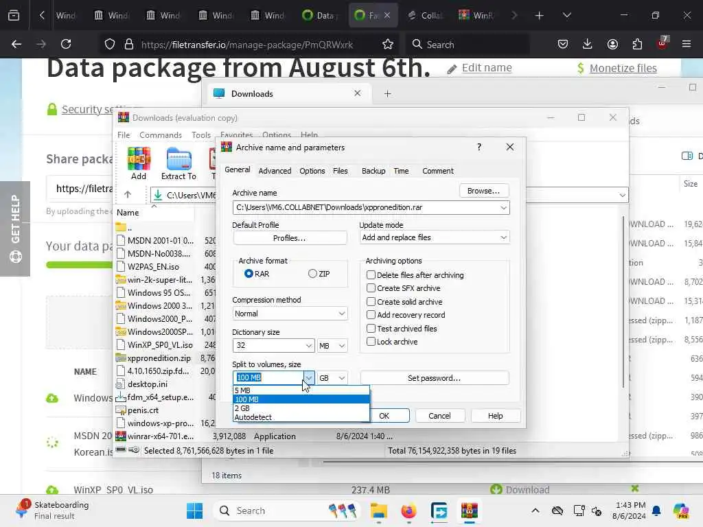This screenshot has width=703, height=527.
Task: Click the Firefox View icon
Action: point(14,15)
